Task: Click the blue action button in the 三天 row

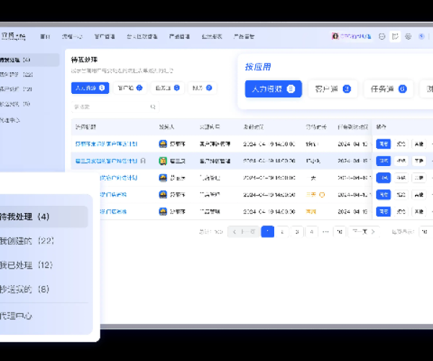Action: [x=383, y=195]
